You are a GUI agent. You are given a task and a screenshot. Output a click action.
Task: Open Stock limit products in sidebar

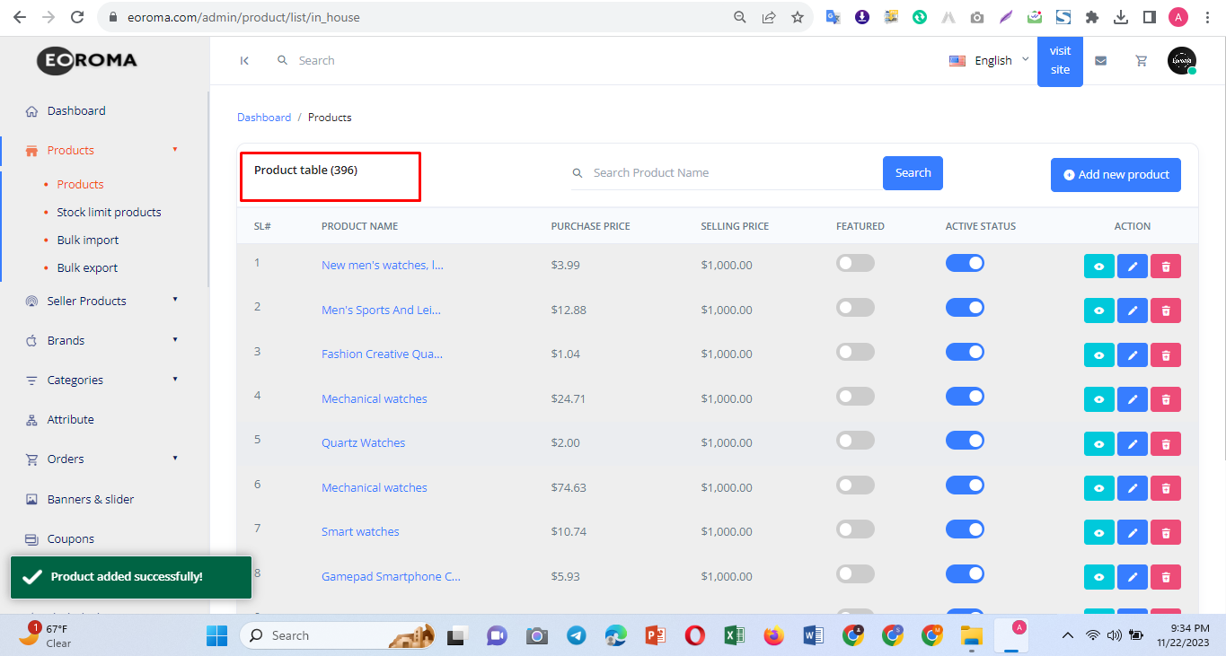[x=109, y=212]
